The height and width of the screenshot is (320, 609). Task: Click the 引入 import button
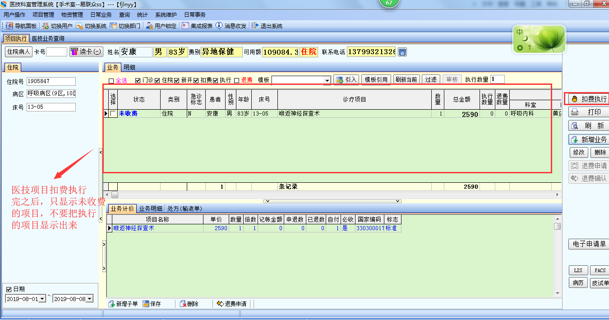click(x=346, y=79)
